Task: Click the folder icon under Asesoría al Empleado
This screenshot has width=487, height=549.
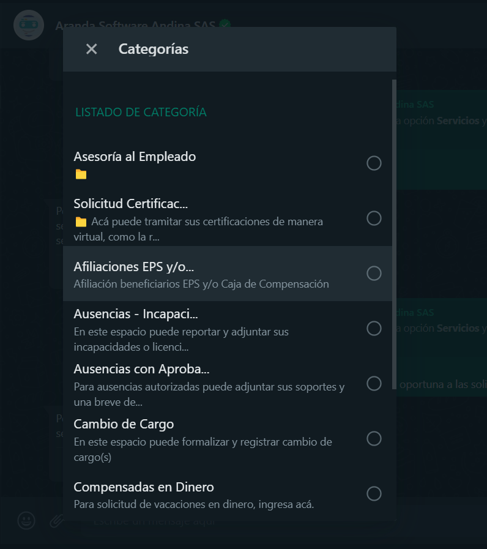Action: point(81,174)
